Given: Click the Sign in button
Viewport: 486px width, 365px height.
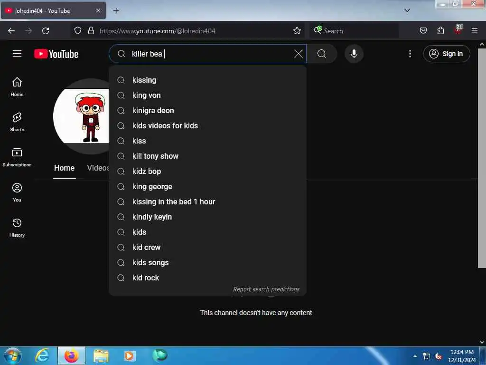Looking at the screenshot, I should tap(446, 54).
